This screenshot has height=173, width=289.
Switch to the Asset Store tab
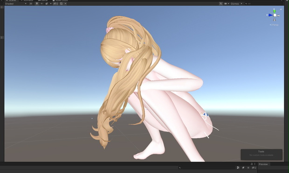click(x=60, y=0)
